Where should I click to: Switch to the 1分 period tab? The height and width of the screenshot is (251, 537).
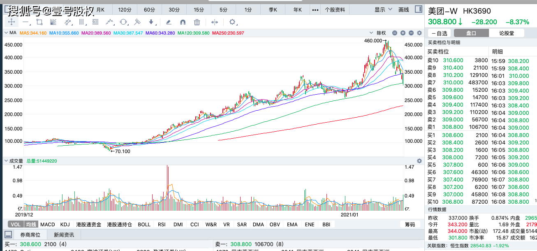(248, 9)
